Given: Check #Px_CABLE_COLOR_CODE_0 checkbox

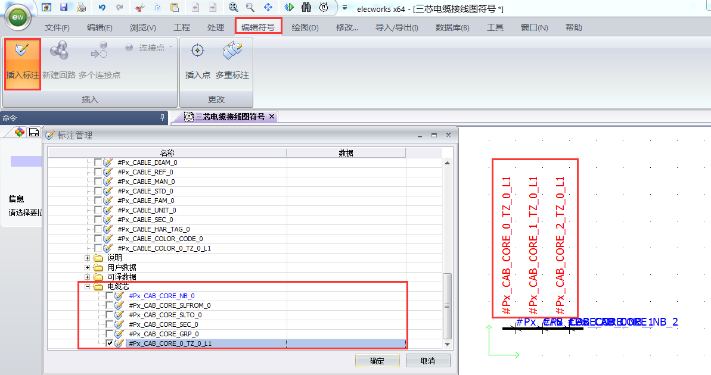Looking at the screenshot, I should pyautogui.click(x=98, y=238).
